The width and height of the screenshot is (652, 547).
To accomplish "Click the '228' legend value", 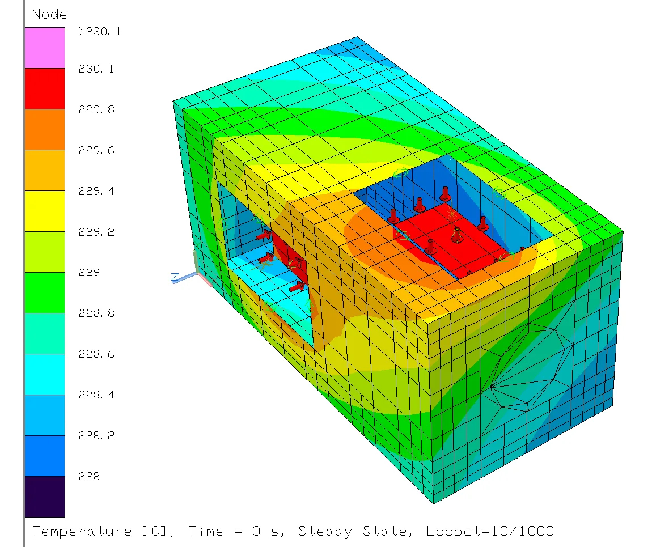I will tap(90, 476).
